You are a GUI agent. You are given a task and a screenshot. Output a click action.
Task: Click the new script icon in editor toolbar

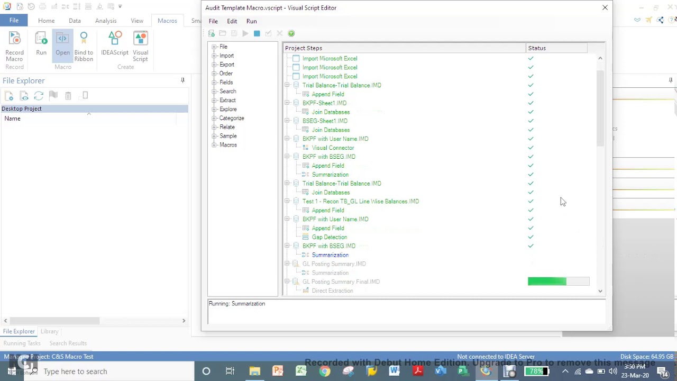click(212, 33)
